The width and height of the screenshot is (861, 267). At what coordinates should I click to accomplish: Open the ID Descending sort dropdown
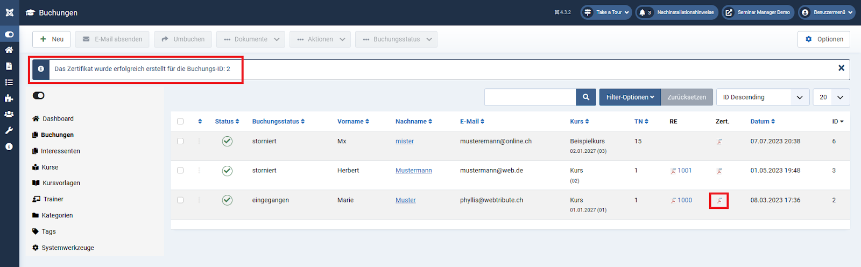point(763,97)
